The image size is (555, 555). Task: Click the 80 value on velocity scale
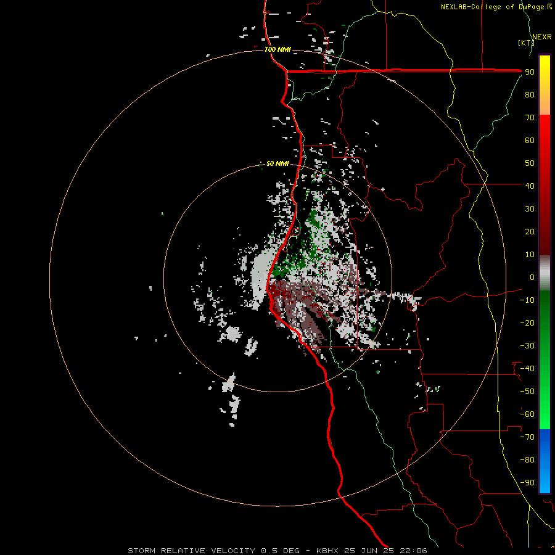coord(530,95)
